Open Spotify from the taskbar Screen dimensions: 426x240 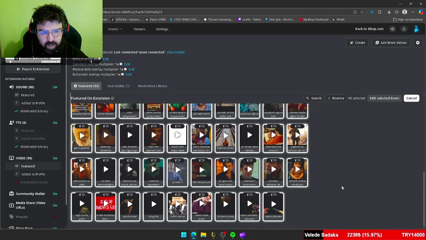click(x=233, y=235)
